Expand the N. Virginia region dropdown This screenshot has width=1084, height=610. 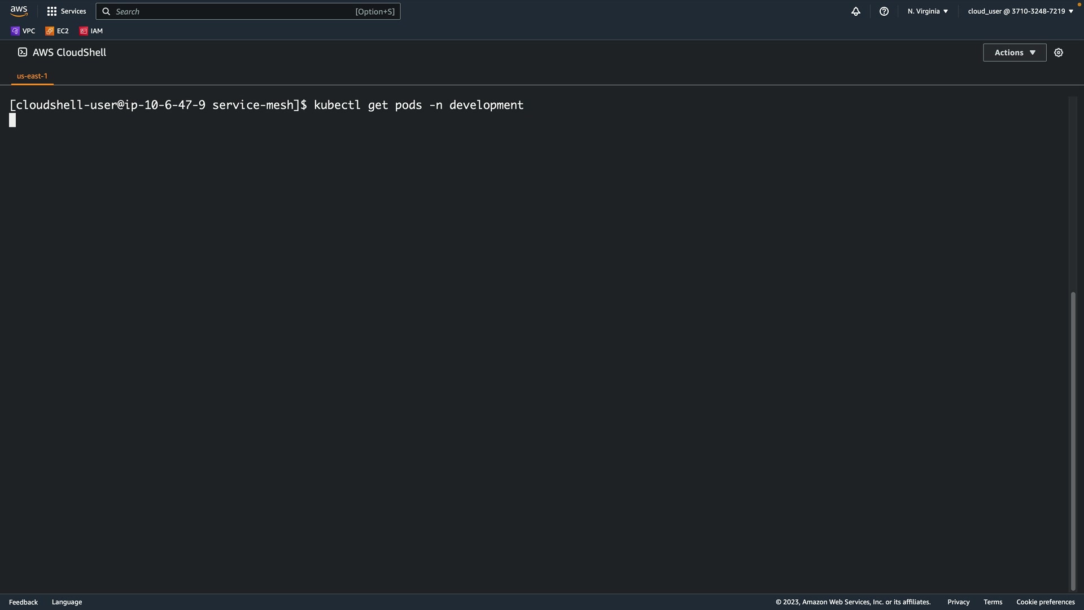coord(928,11)
